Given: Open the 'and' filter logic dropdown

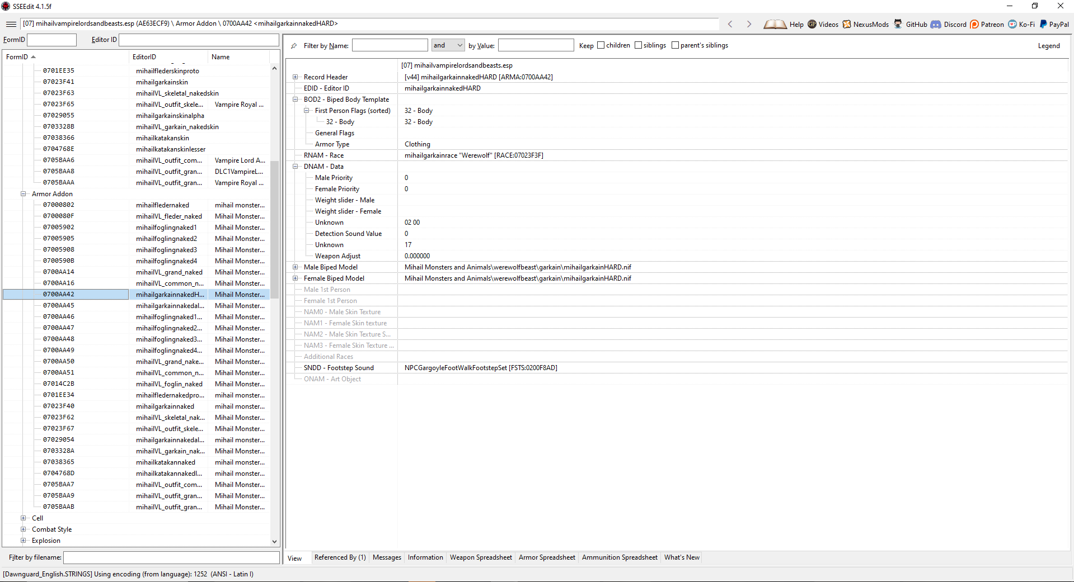Looking at the screenshot, I should (x=460, y=45).
